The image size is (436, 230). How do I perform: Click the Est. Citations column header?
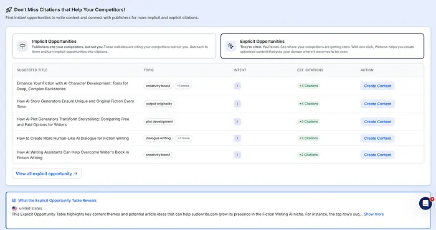coord(310,70)
